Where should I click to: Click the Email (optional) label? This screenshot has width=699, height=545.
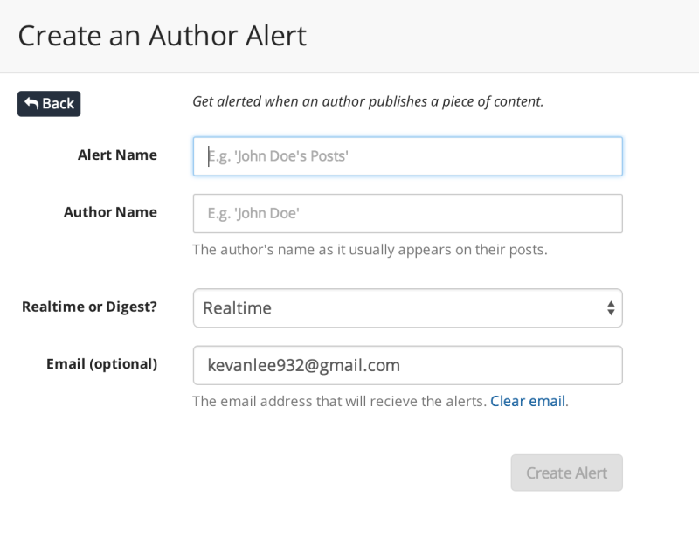pos(101,364)
